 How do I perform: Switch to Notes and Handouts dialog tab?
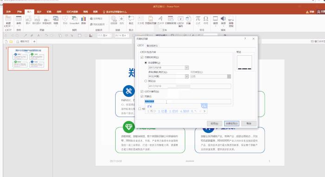tap(152, 46)
